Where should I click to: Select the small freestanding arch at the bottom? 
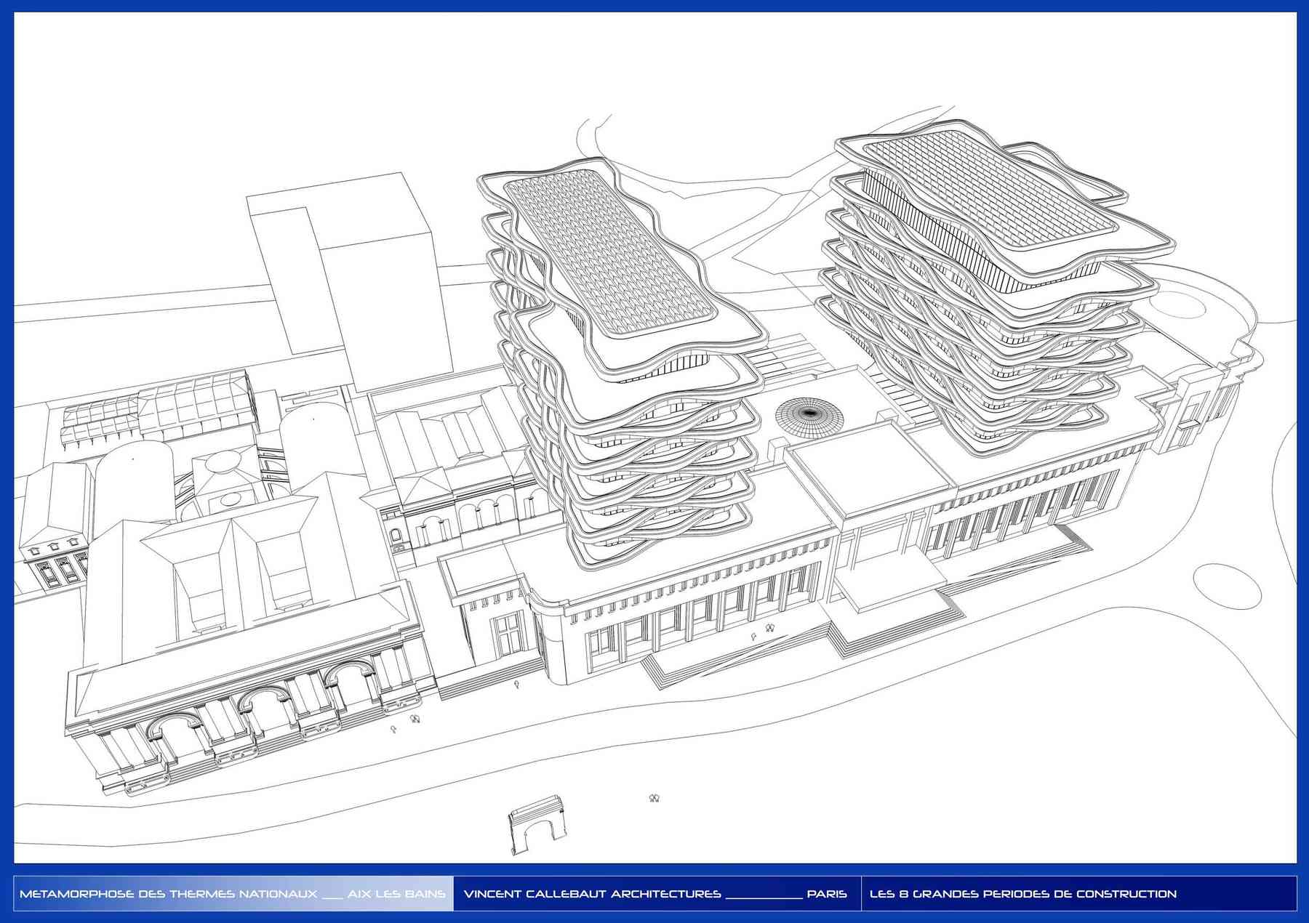[538, 825]
